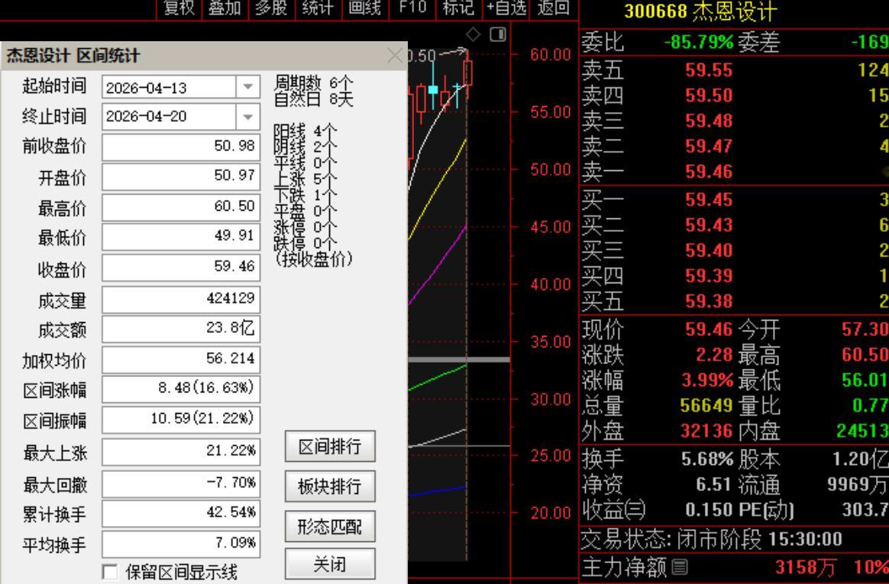Click the 最大回撤 value -7.70%

pos(181,483)
